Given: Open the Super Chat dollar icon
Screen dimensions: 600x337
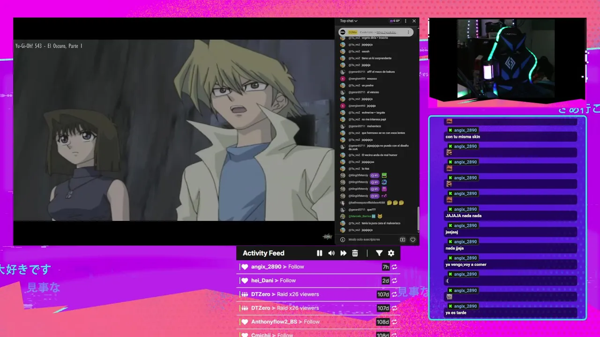Looking at the screenshot, I should click(402, 240).
